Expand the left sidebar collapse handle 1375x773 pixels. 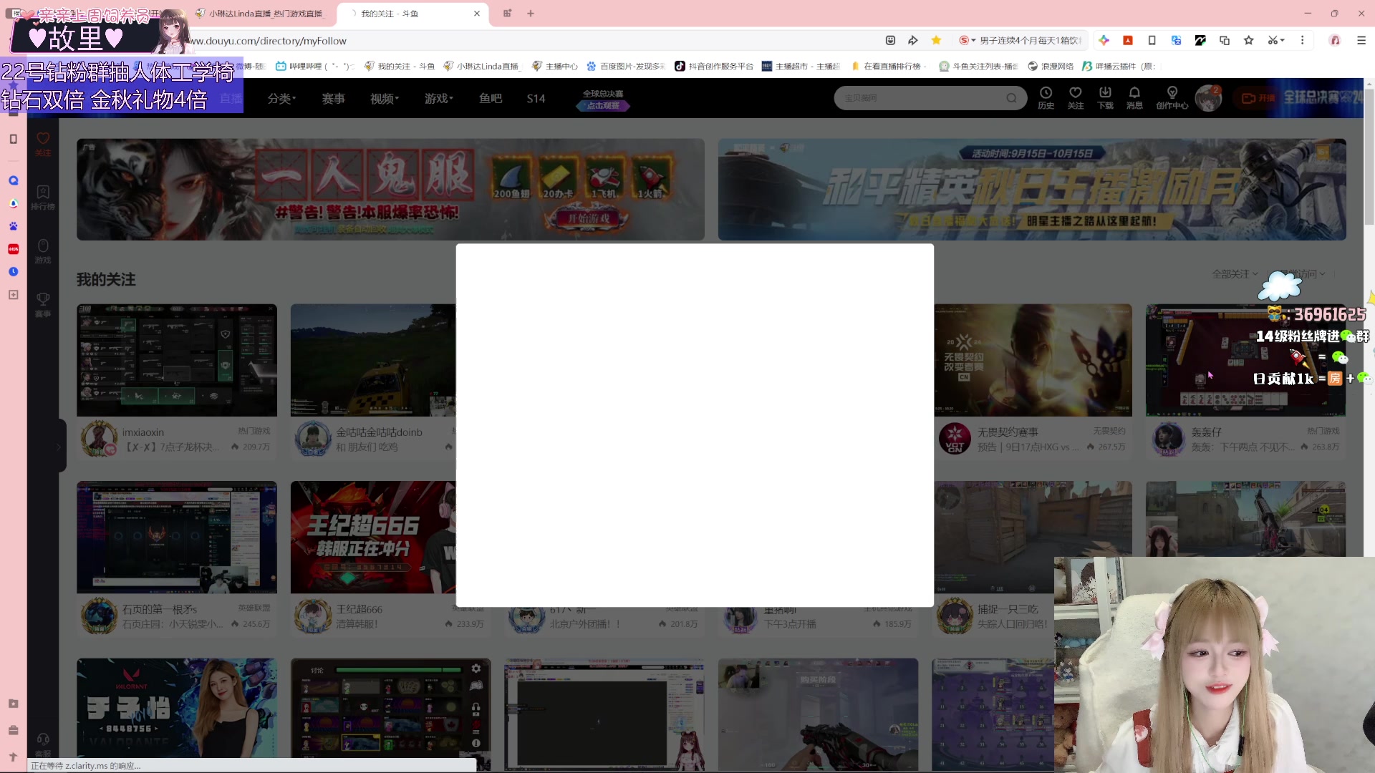(x=59, y=446)
